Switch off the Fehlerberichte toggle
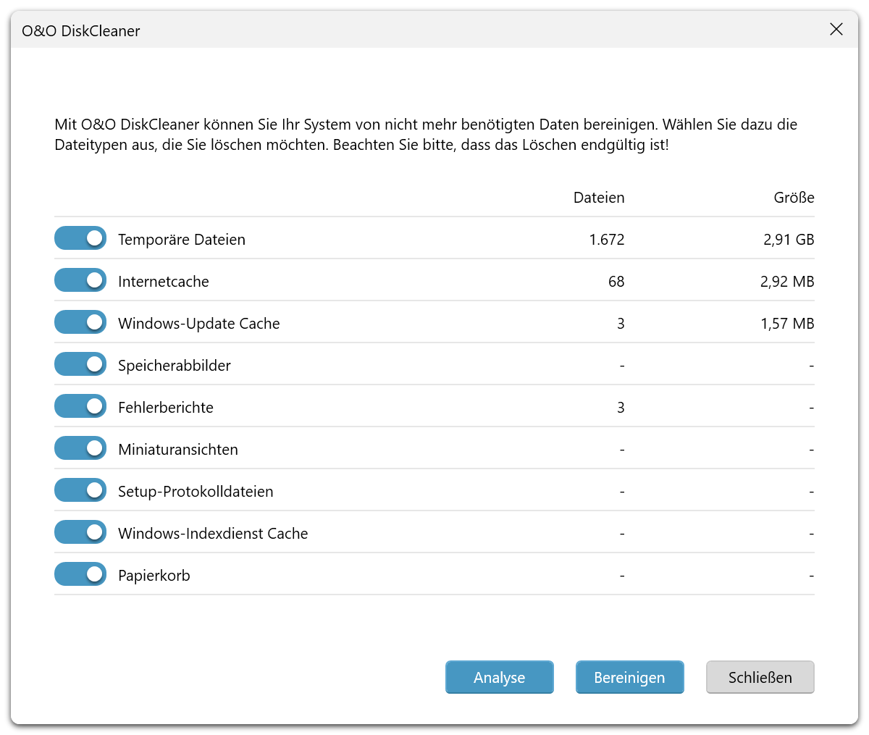 pyautogui.click(x=80, y=406)
